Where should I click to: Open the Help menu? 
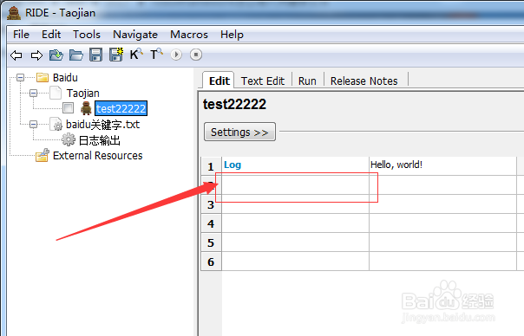232,35
